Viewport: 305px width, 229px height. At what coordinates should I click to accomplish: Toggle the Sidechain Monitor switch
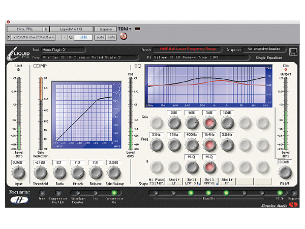pyautogui.click(x=78, y=193)
